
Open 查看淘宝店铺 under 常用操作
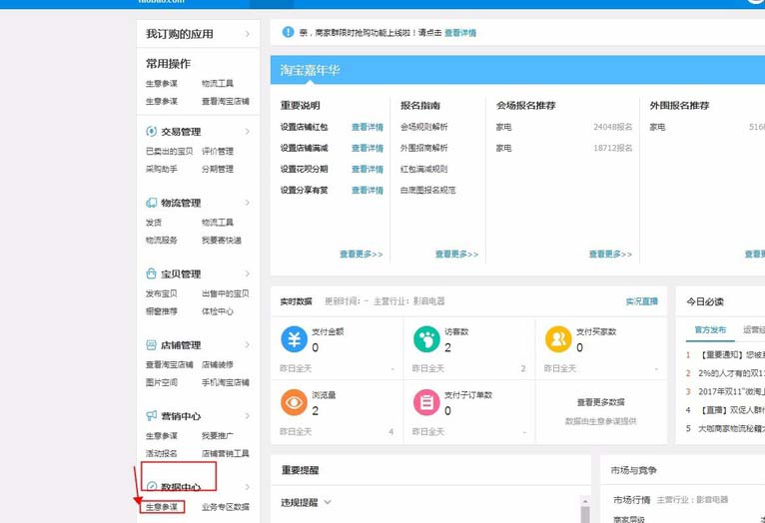[x=226, y=101]
